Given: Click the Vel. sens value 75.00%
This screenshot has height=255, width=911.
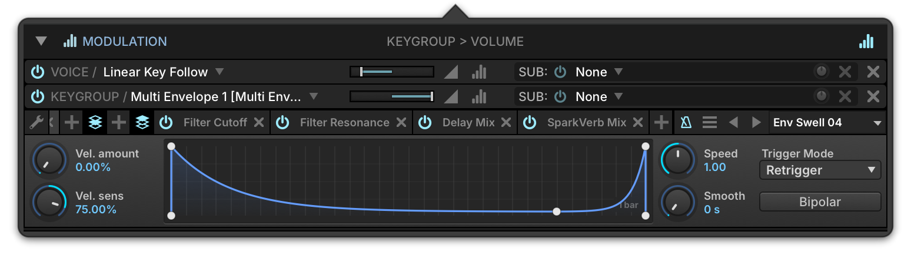Looking at the screenshot, I should pos(96,210).
